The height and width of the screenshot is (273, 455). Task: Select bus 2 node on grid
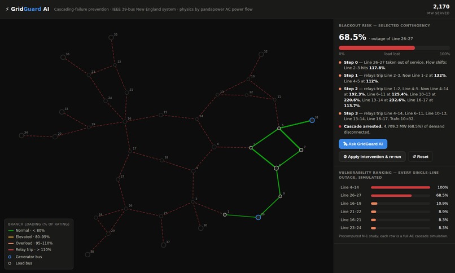click(193, 202)
